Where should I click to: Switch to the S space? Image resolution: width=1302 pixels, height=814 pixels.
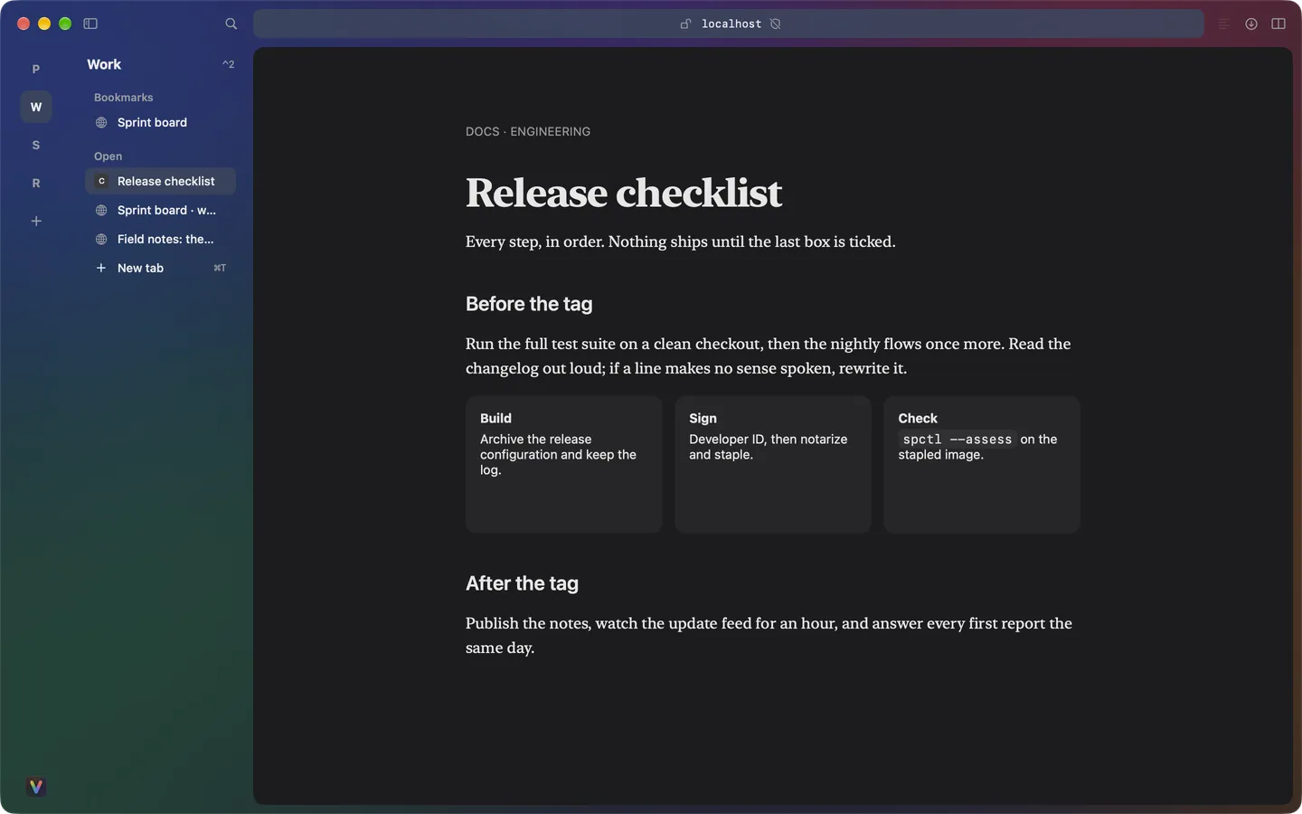36,145
